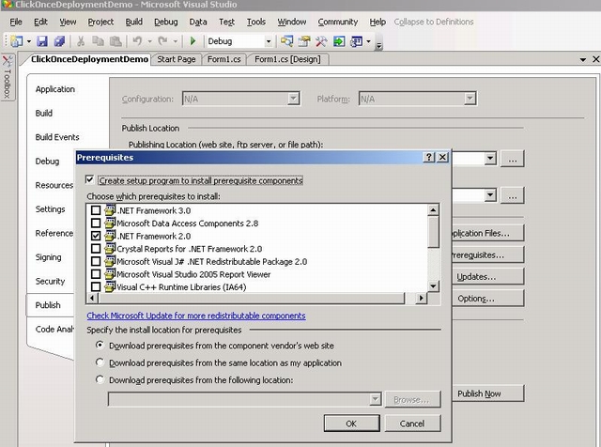This screenshot has height=447, width=601.
Task: Open the Toolbox hammer-and-wrench toolbar icon
Action: pos(321,41)
